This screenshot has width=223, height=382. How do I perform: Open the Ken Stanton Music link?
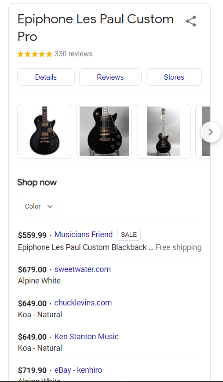coord(86,336)
